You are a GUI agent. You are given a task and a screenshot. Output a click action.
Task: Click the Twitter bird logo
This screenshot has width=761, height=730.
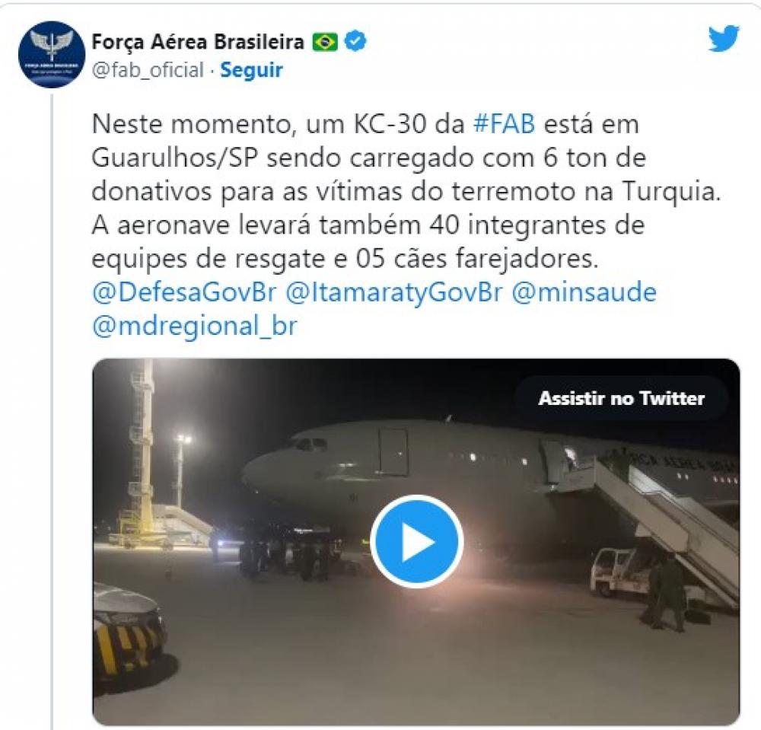(724, 38)
